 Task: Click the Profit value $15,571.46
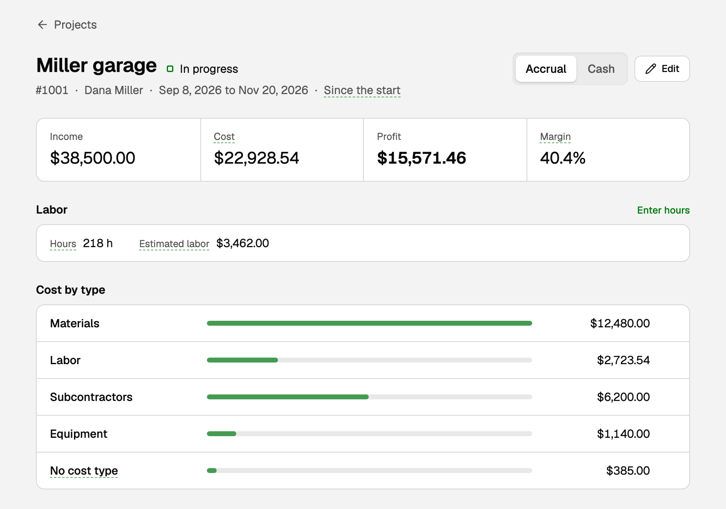pos(421,158)
